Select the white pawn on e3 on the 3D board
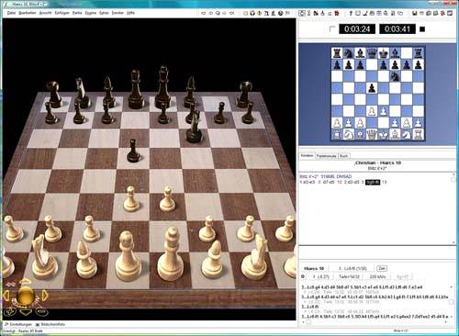Image resolution: width=459 pixels, height=336 pixels. 168,199
